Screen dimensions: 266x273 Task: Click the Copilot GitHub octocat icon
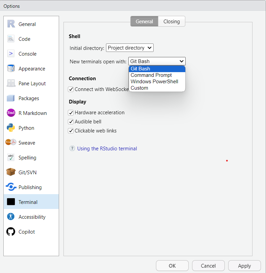click(11, 232)
